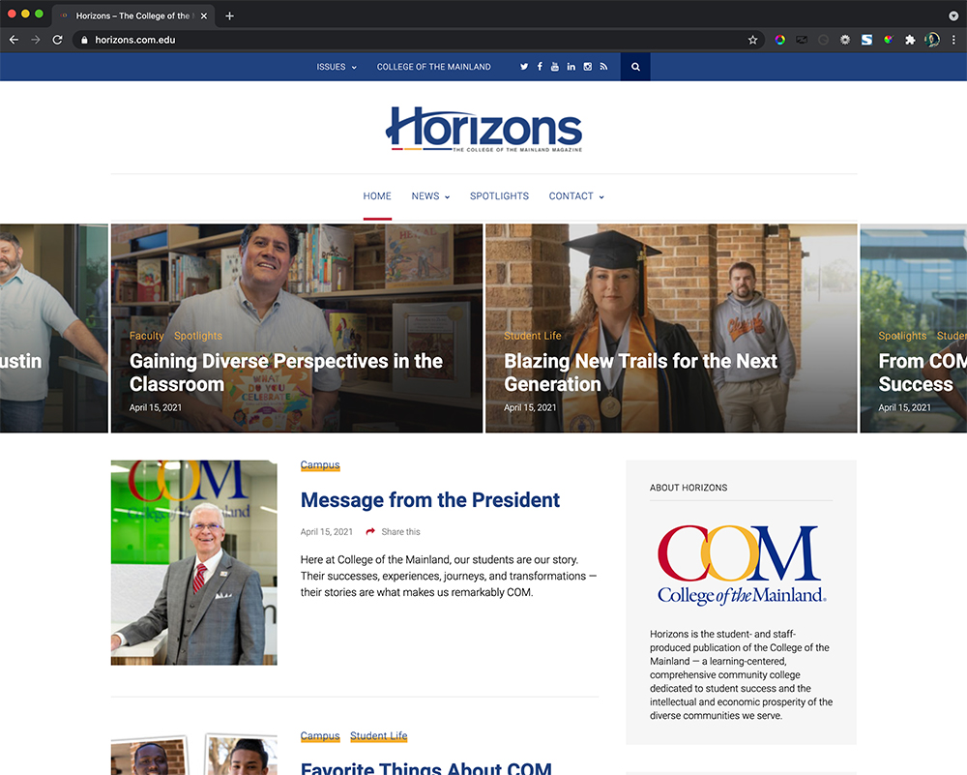
Task: Open the LinkedIn social icon
Action: pos(571,67)
